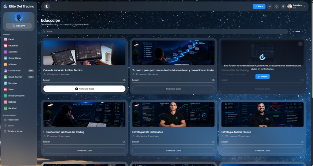This screenshot has width=313, height=166.
Task: Click Comenzar Curso under Conoce bien las Bases
Action: click(x=84, y=151)
